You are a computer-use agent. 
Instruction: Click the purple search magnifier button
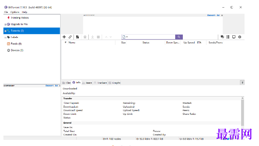click(x=179, y=37)
